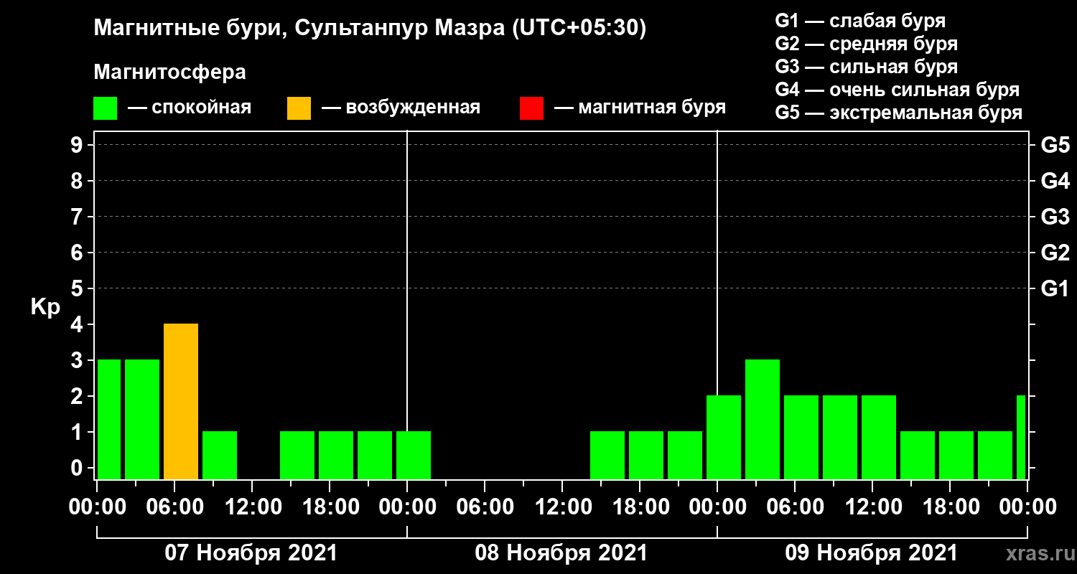This screenshot has height=574, width=1077.
Task: Click the G1 label on the right axis
Action: [x=1055, y=289]
